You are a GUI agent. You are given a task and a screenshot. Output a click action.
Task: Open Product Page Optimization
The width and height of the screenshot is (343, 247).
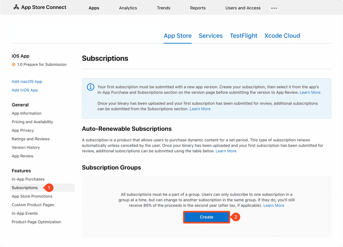(x=36, y=222)
